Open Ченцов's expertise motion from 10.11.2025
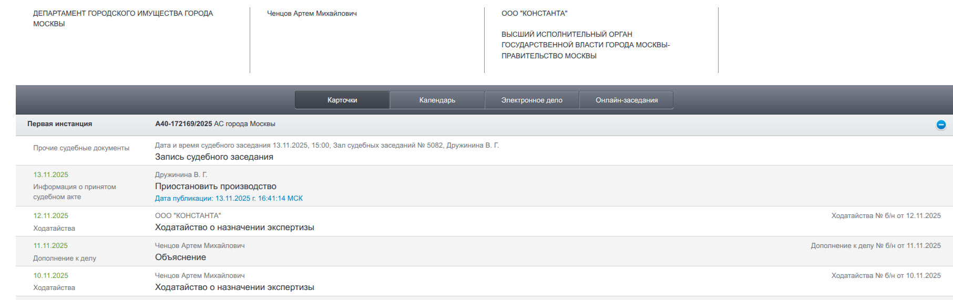The width and height of the screenshot is (953, 300). pos(234,287)
